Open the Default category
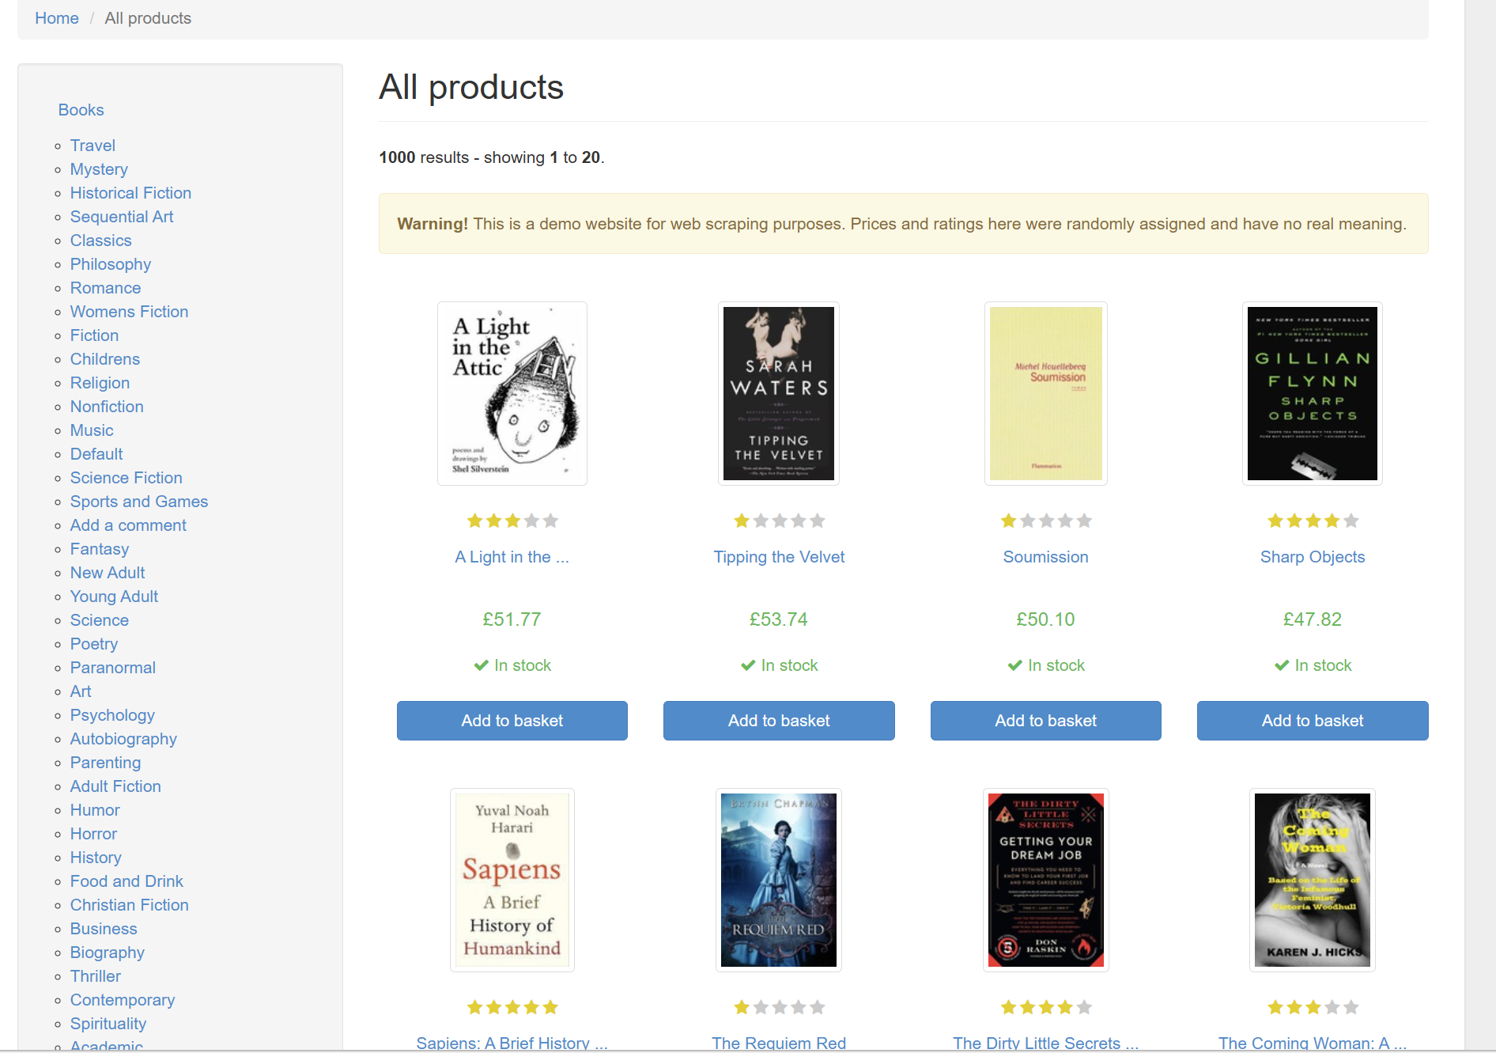This screenshot has width=1496, height=1053. (96, 454)
